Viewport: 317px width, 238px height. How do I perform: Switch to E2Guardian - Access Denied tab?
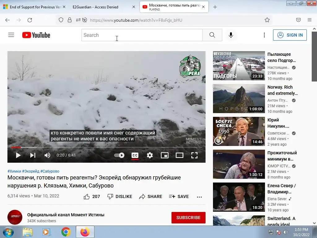click(x=95, y=7)
